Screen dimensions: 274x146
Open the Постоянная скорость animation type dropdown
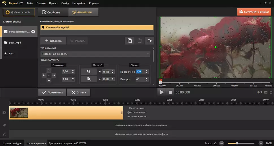[x=95, y=54]
